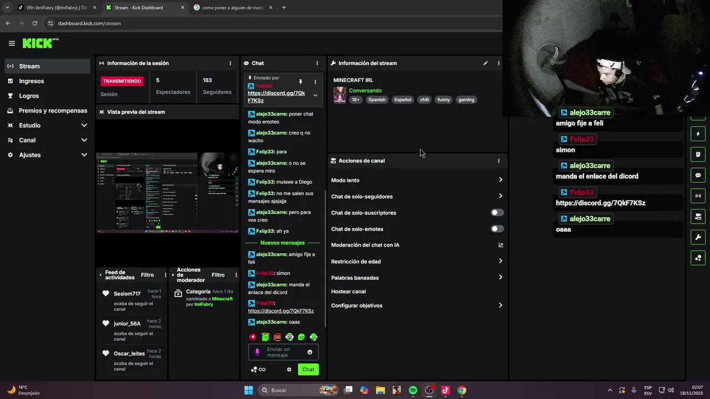The height and width of the screenshot is (399, 710).
Task: Click the browser address bar
Action: click(x=272, y=23)
